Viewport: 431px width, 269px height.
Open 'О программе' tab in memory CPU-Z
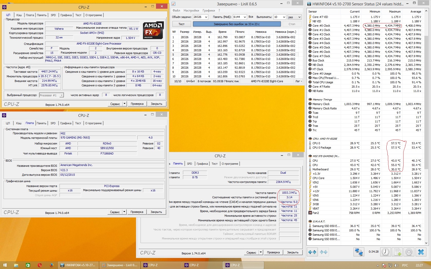[x=230, y=164]
